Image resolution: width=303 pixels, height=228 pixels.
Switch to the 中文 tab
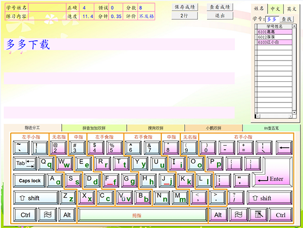coord(275,9)
